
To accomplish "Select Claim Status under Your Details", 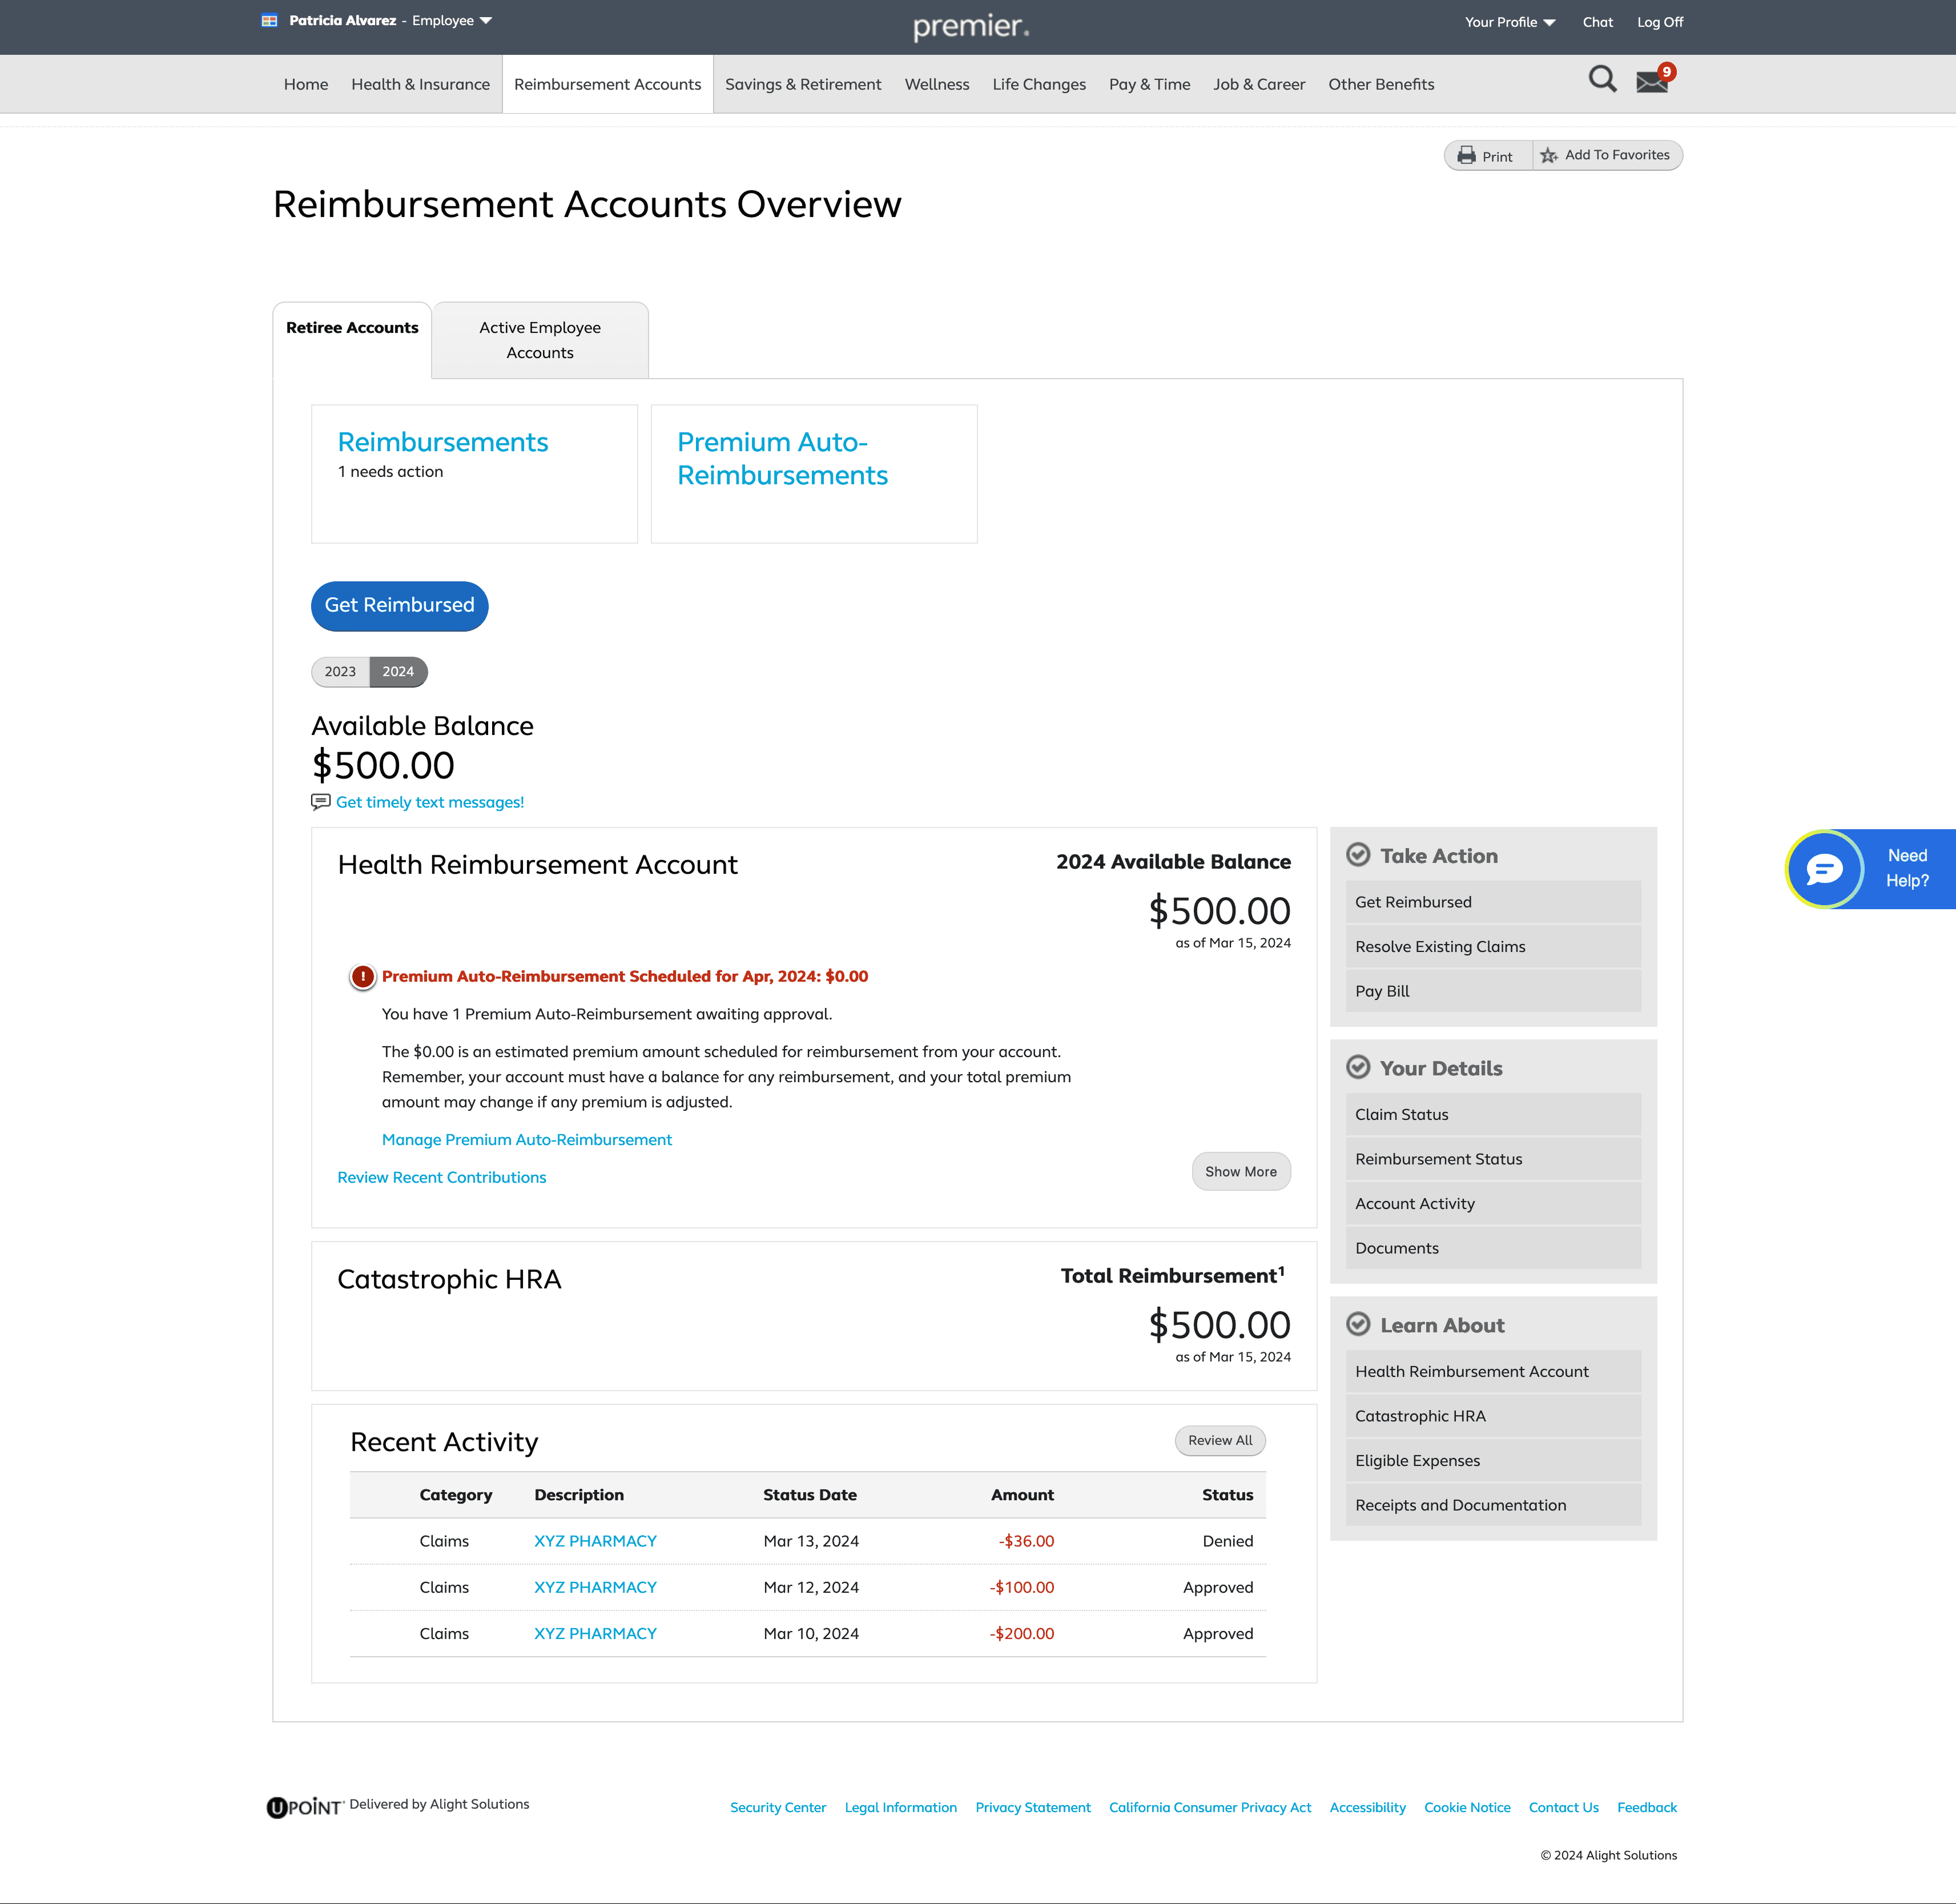I will point(1401,1115).
